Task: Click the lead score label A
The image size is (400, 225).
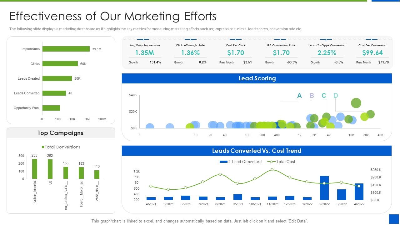Action: (x=299, y=96)
